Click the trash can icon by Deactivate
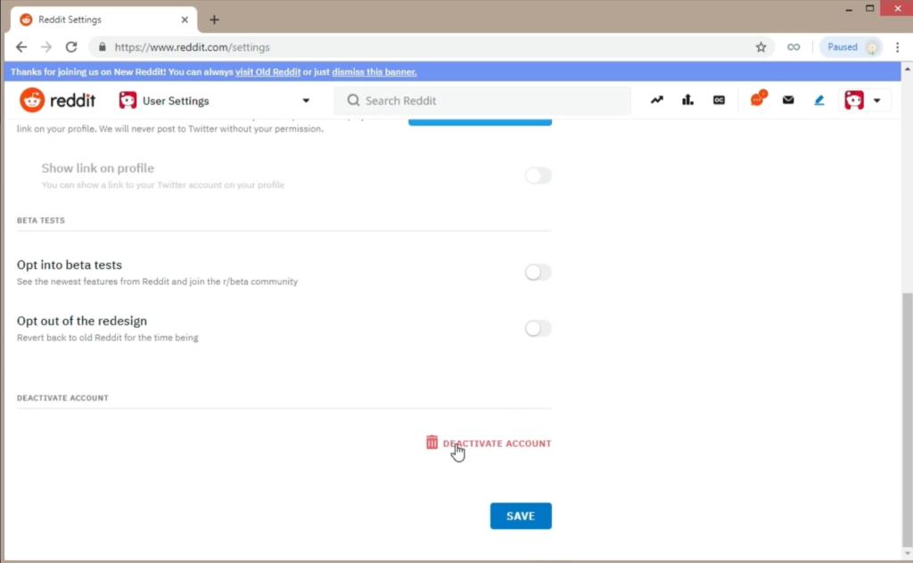913x563 pixels. [432, 443]
